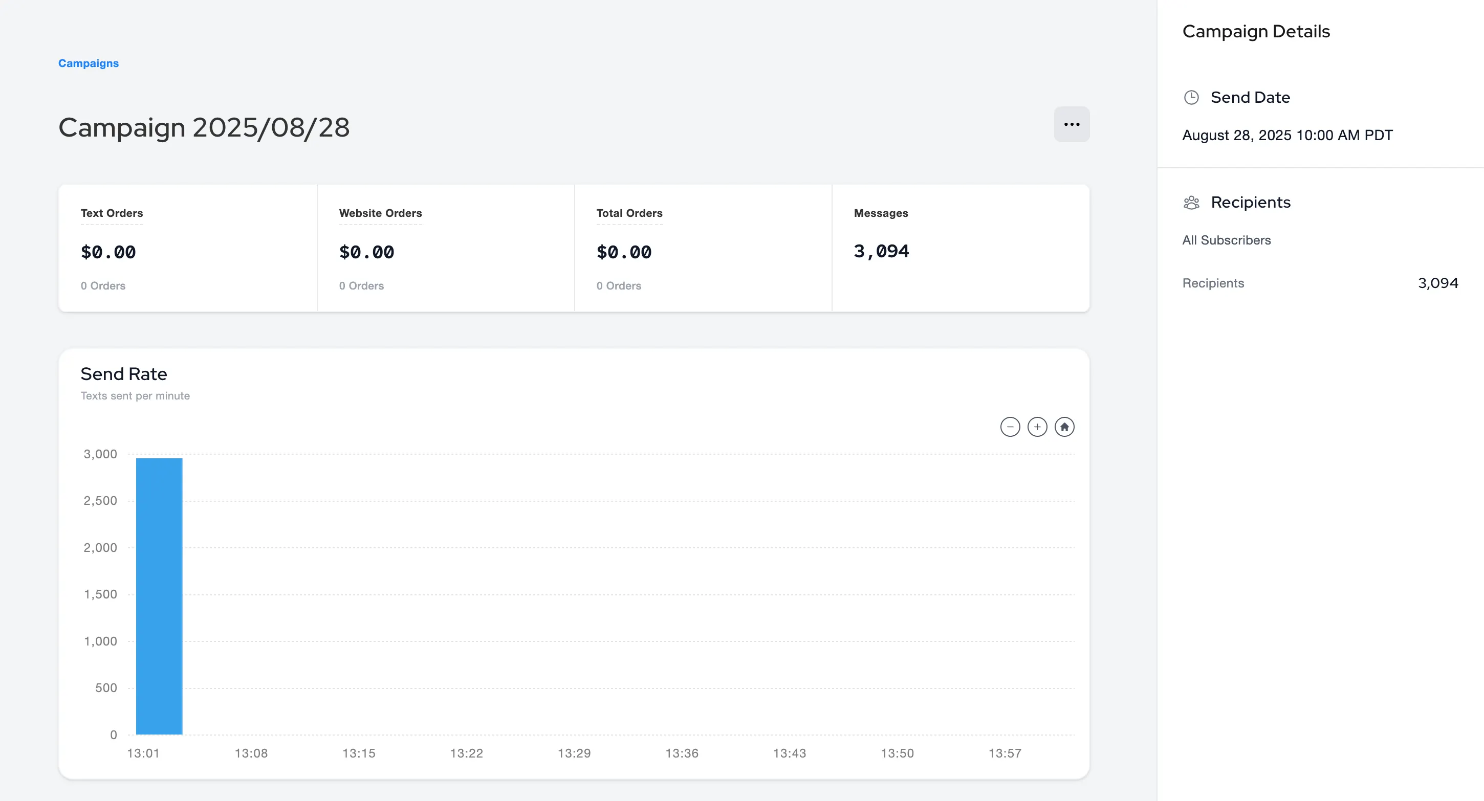
Task: Click the chart zoom out icon
Action: click(1010, 427)
